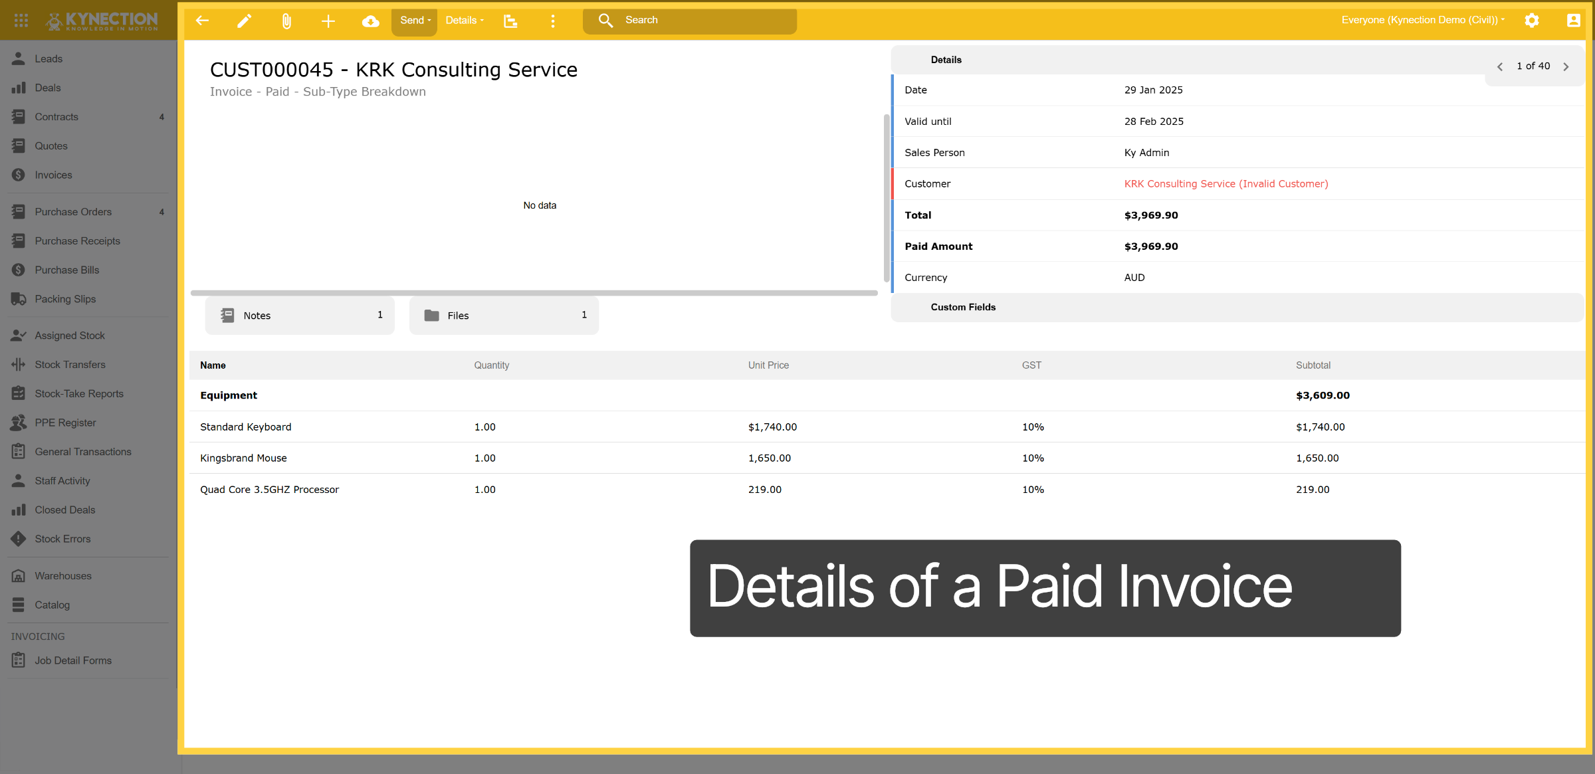
Task: Expand the Everyone (Kynection Demo (Civil)) selector
Action: [x=1423, y=20]
